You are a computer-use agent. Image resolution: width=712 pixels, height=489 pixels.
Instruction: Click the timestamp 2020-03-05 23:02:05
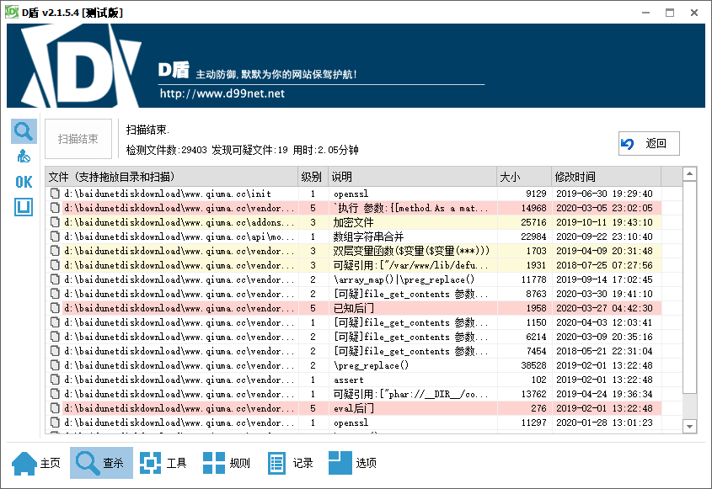click(x=604, y=208)
